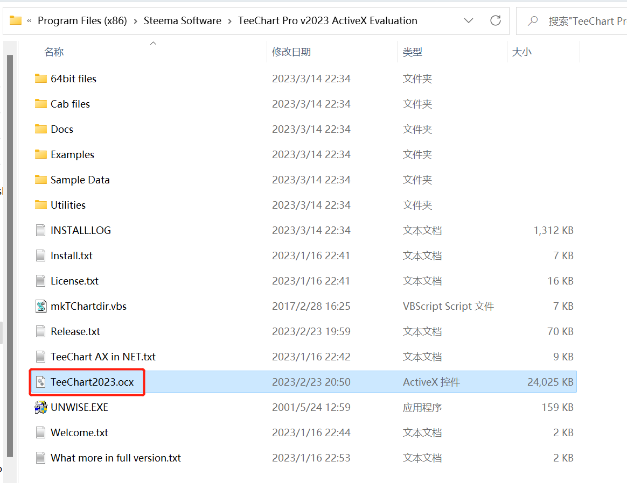Screen dimensions: 627x483
Task: Select the INSTALL.LOG file name
Action: [81, 230]
